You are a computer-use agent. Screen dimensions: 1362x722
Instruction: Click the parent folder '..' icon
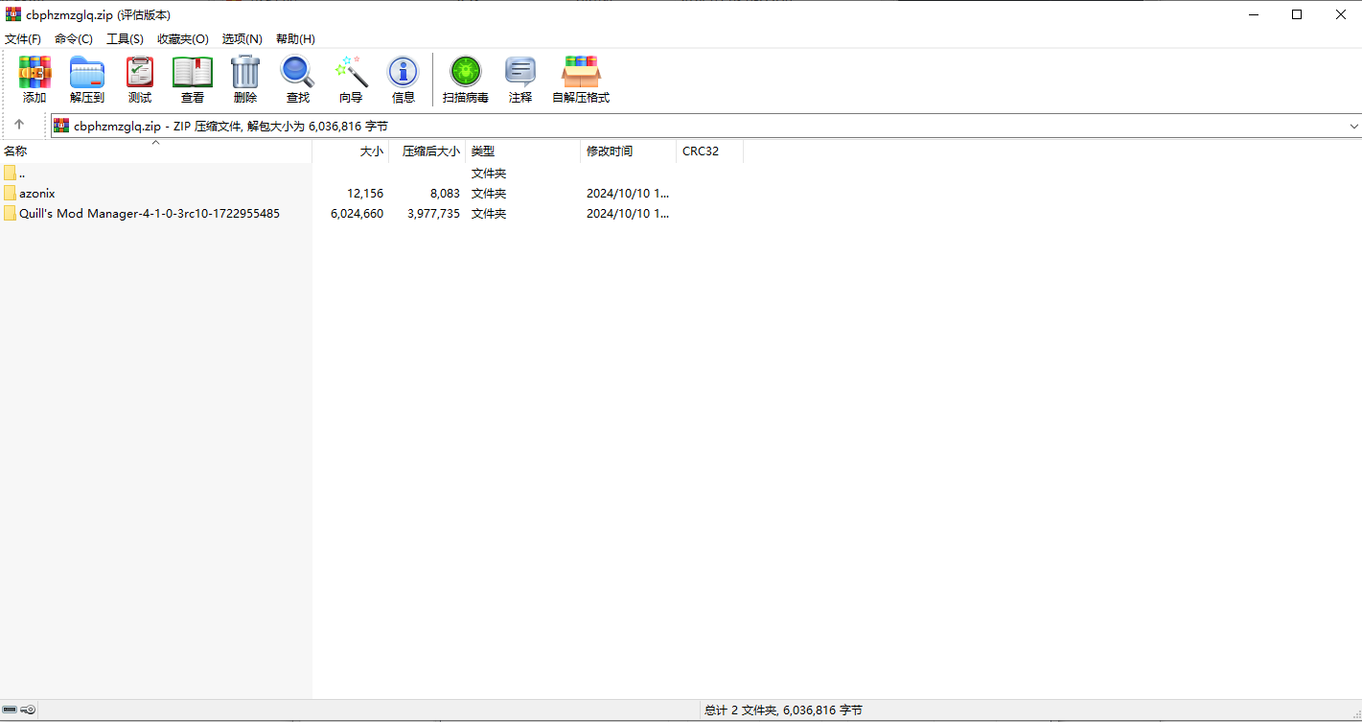click(x=10, y=173)
